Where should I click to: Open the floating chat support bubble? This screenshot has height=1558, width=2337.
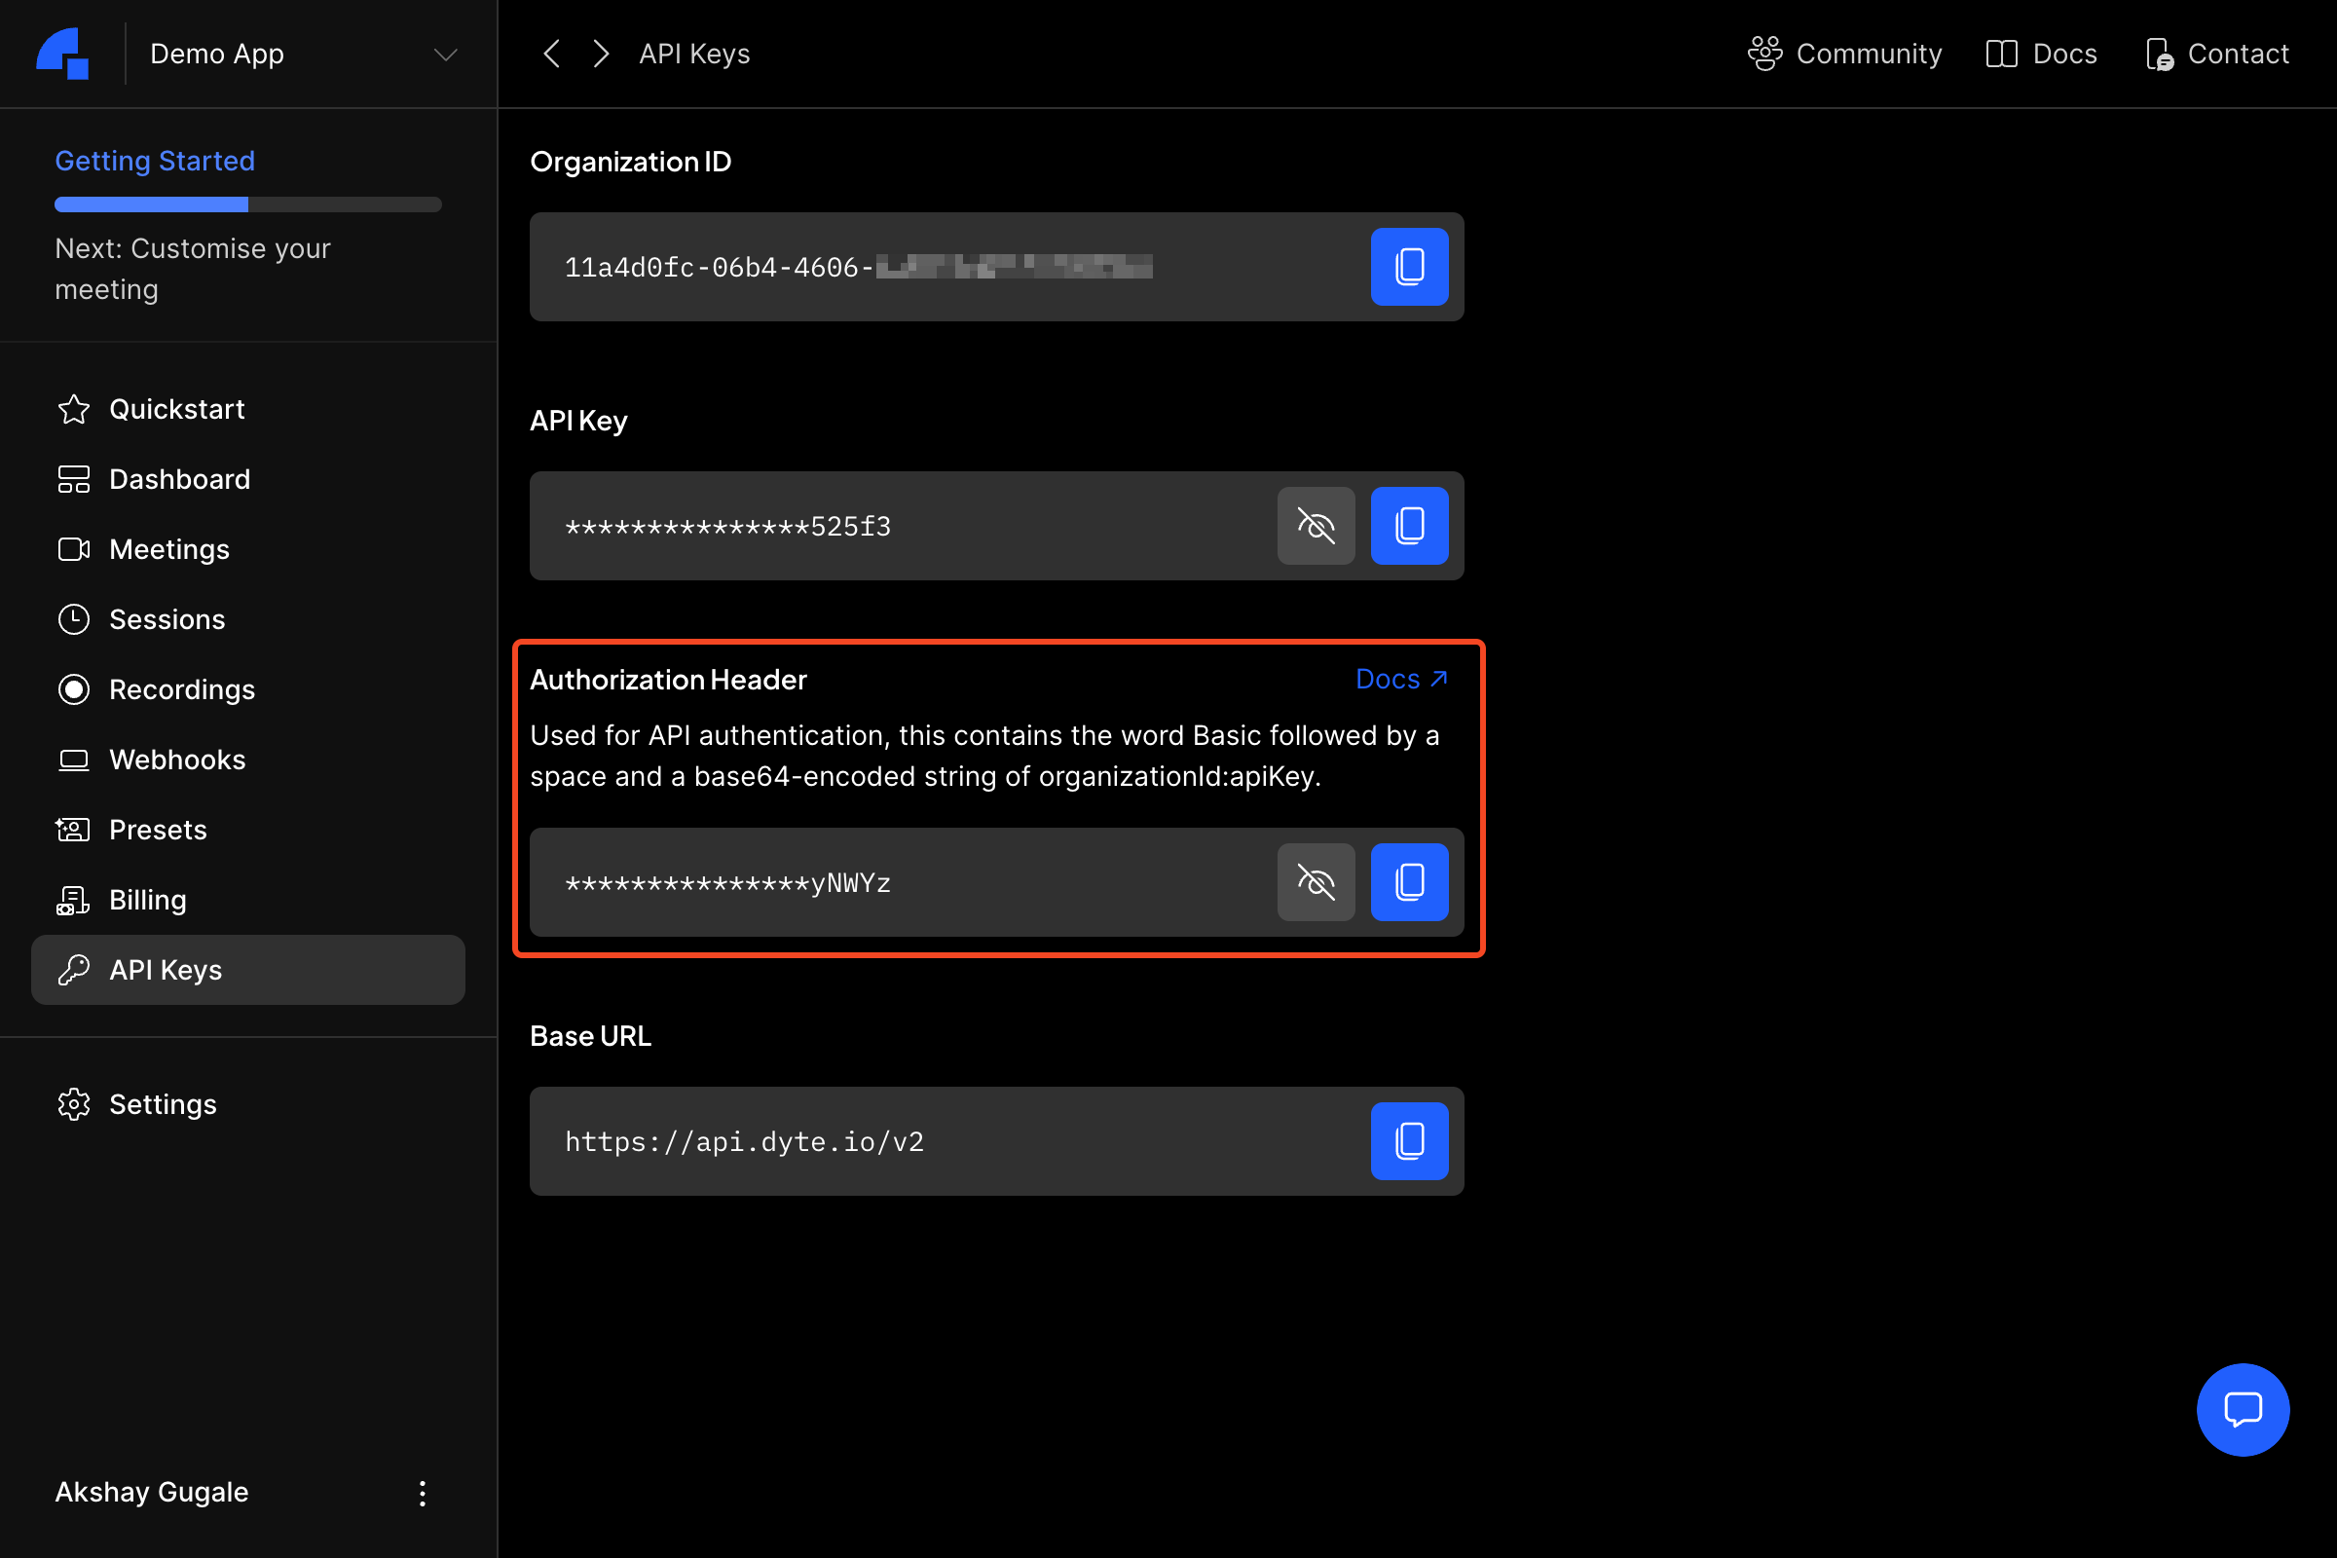[x=2244, y=1409]
